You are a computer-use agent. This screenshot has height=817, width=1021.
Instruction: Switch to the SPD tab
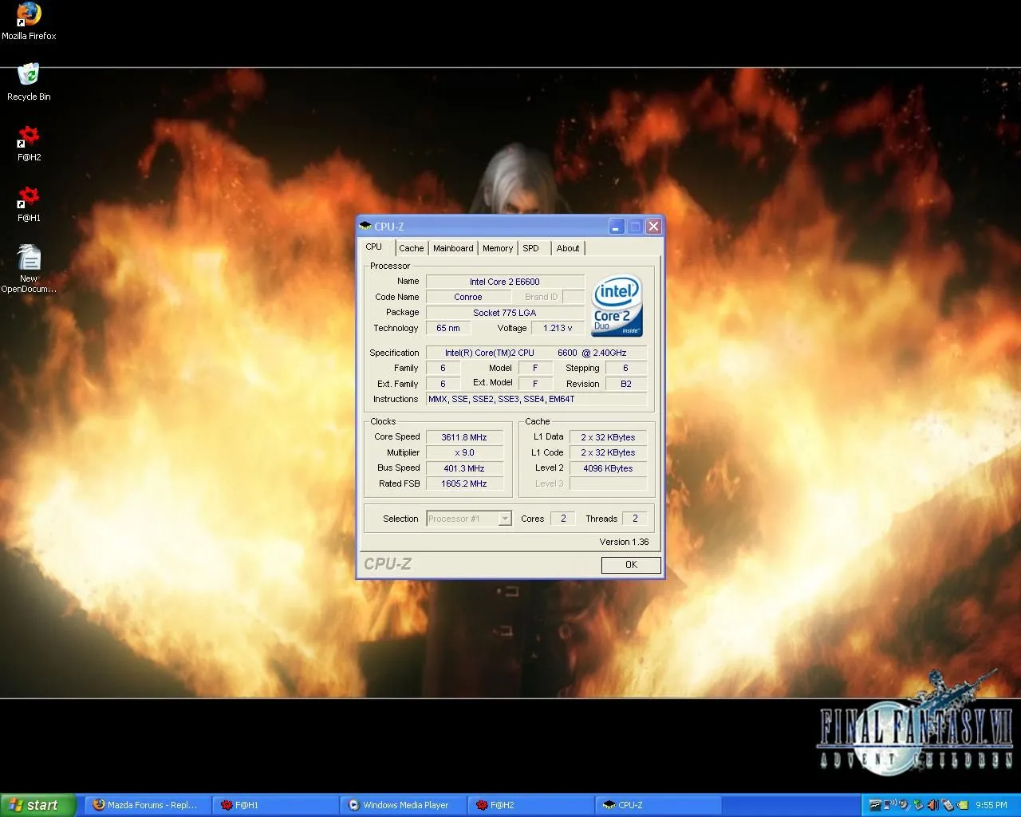point(530,248)
